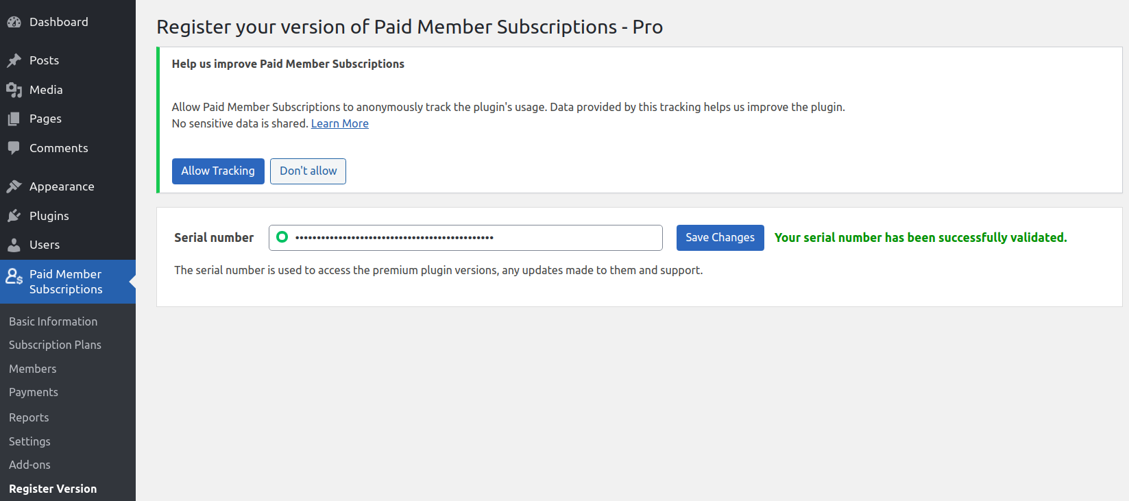Viewport: 1129px width, 501px height.
Task: Click the Dashboard gauge icon
Action: coord(14,22)
